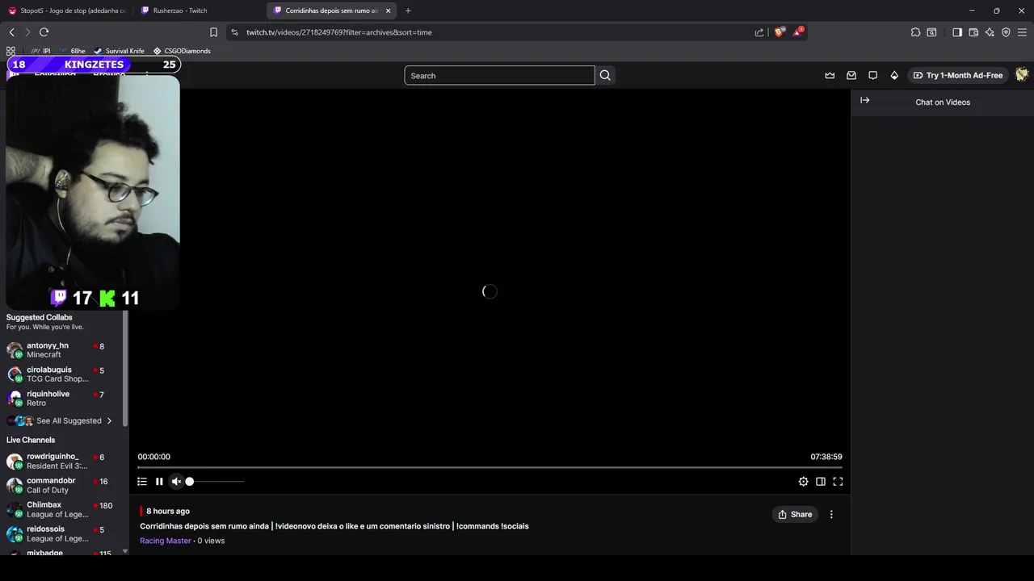The width and height of the screenshot is (1034, 581).
Task: Open antonyy_hn suggested channel
Action: click(x=64, y=350)
